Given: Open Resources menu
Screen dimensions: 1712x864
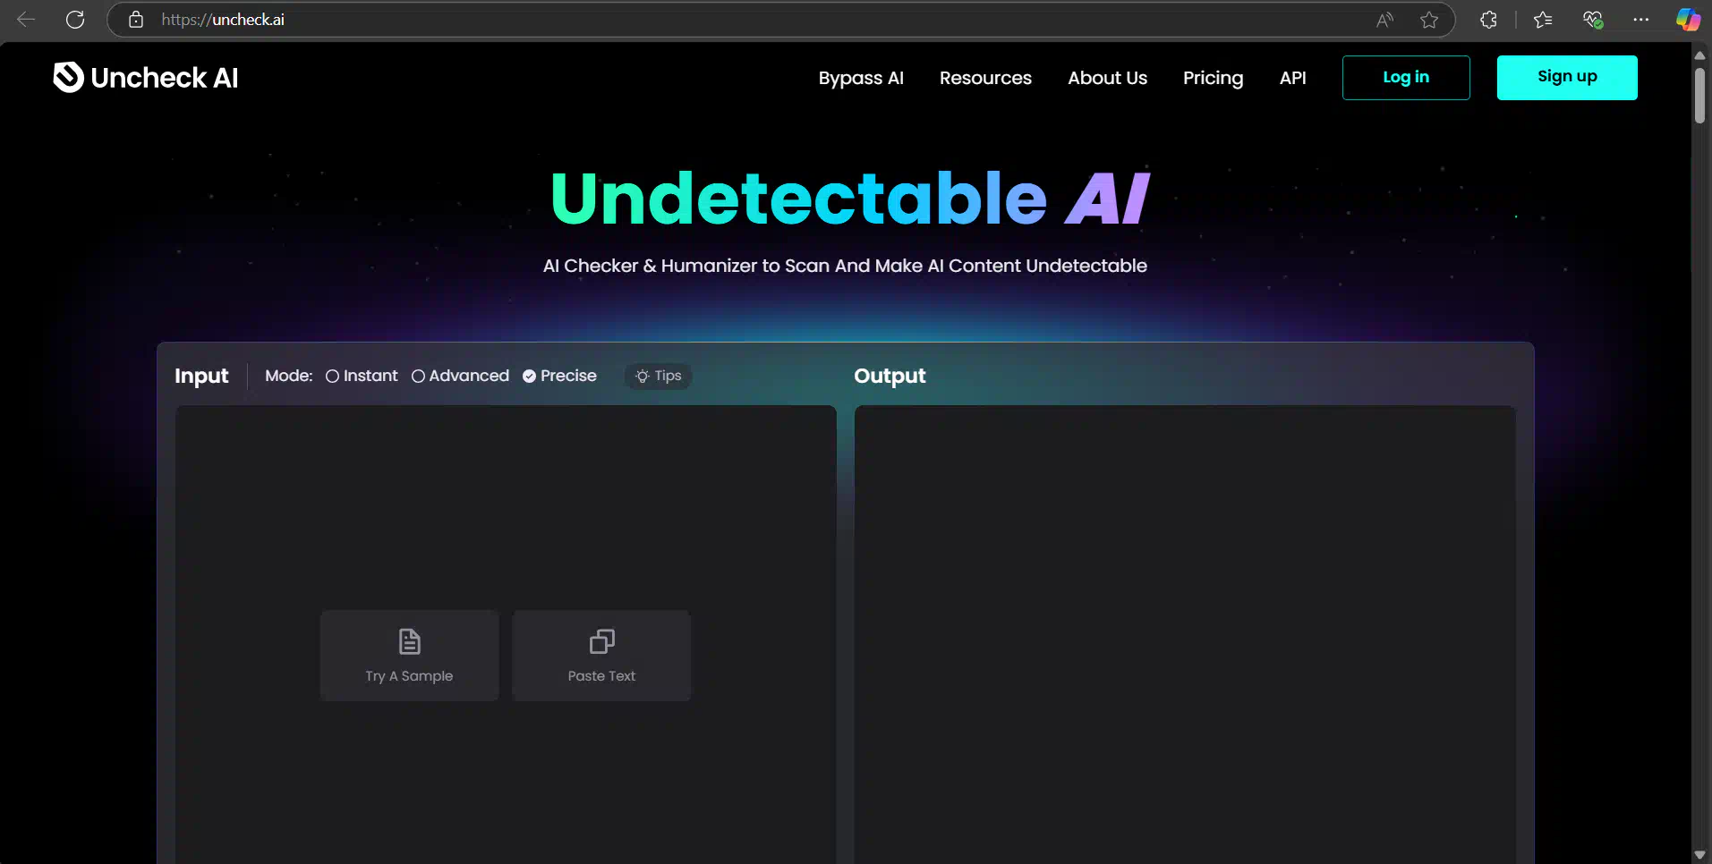Looking at the screenshot, I should coord(985,78).
